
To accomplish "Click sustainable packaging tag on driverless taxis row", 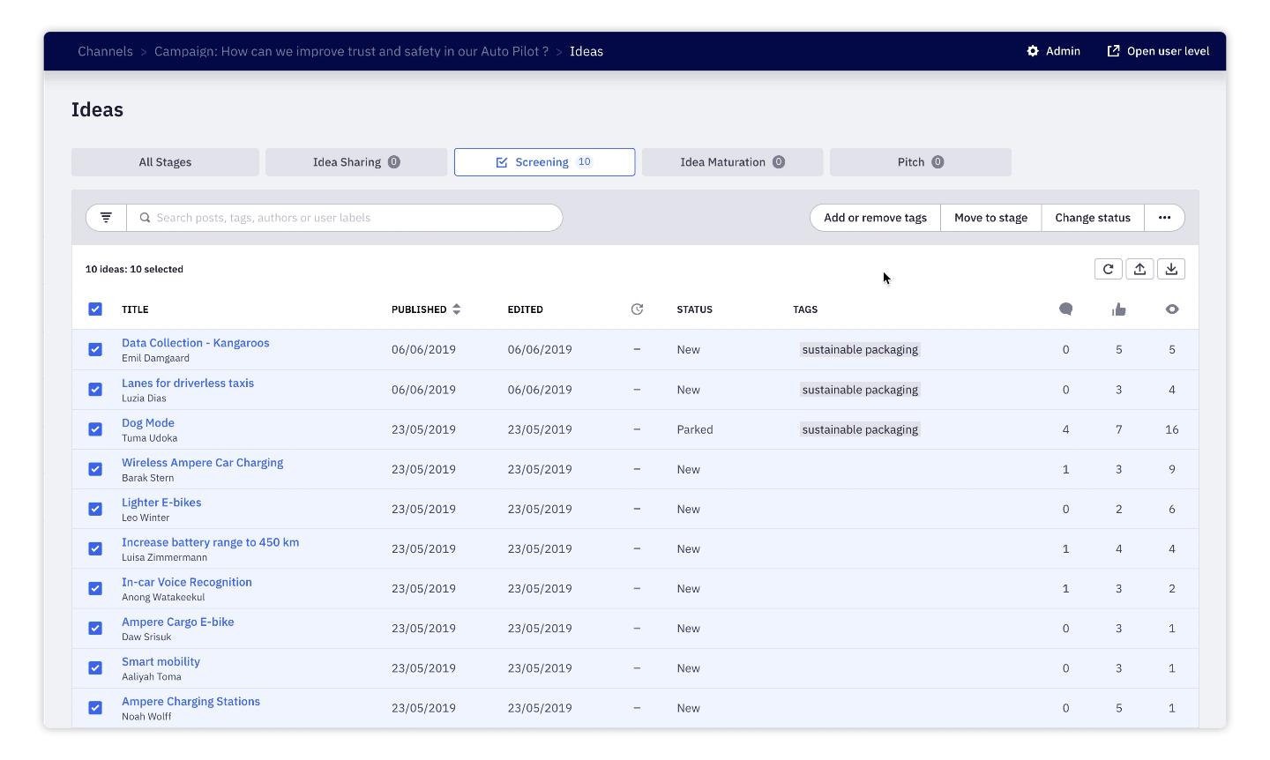I will (x=860, y=390).
